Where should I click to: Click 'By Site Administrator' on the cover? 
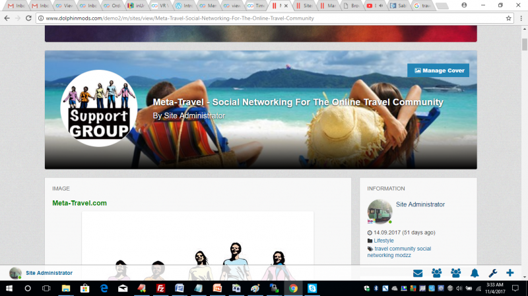(x=189, y=116)
